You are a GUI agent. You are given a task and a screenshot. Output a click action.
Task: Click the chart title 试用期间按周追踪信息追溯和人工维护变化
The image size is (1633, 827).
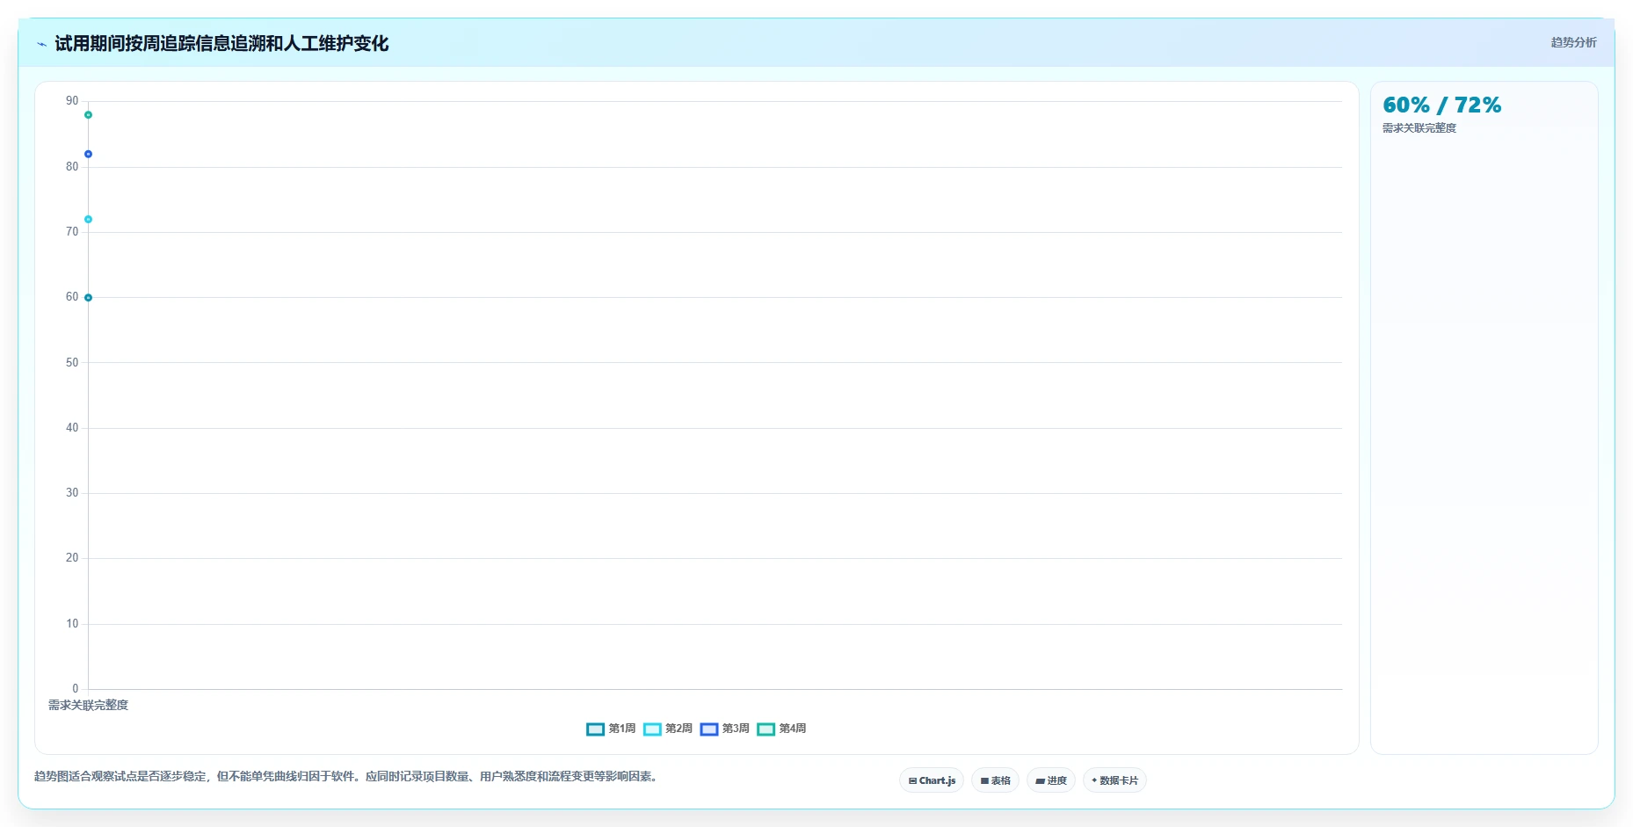(x=221, y=43)
